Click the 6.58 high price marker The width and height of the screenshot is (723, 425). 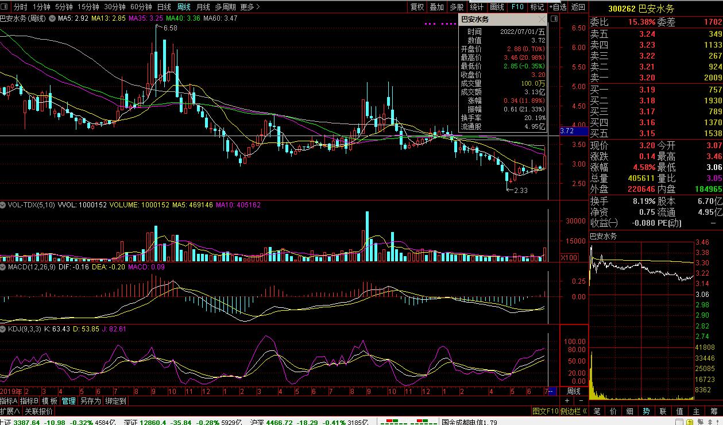170,28
